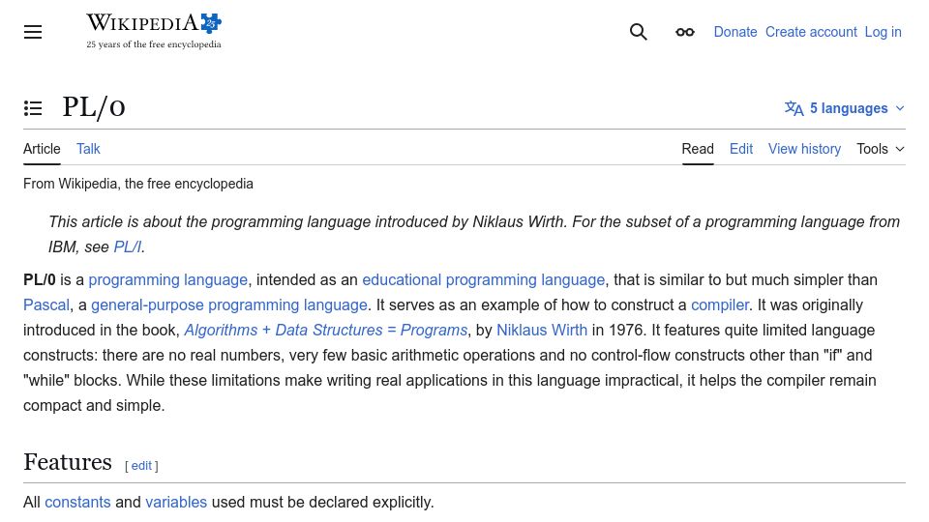
Task: Open the Niklaus Wirth link
Action: (542, 331)
